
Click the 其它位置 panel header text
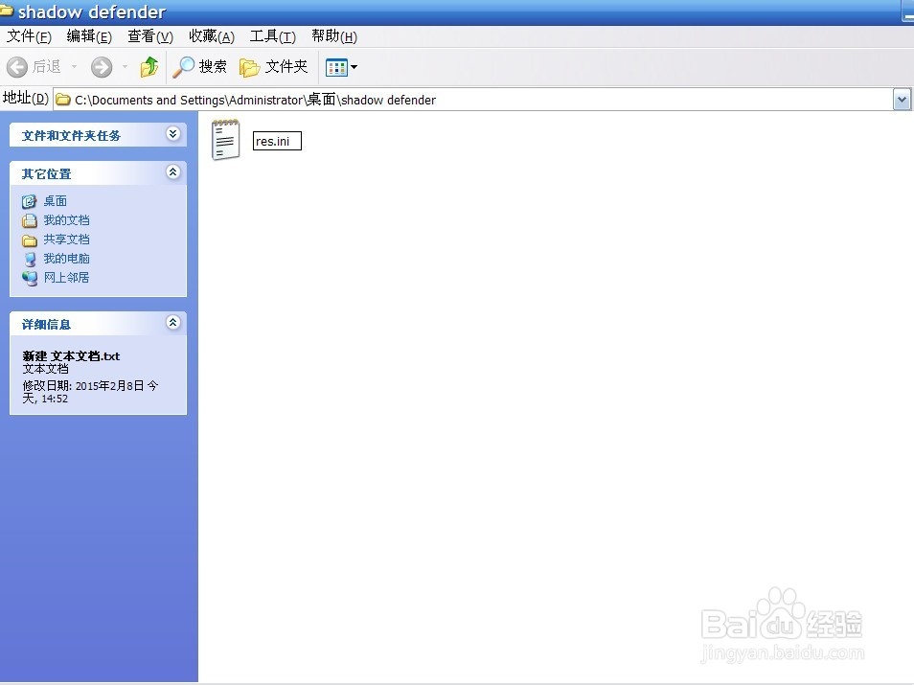pos(47,174)
